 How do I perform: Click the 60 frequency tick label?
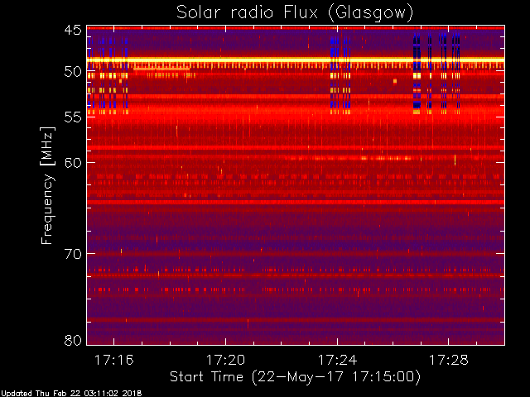(x=73, y=162)
